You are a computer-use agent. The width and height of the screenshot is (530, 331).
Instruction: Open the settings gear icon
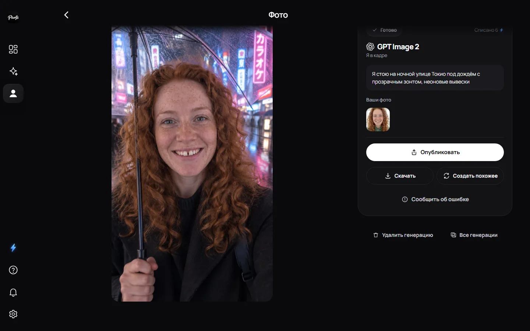[13, 314]
